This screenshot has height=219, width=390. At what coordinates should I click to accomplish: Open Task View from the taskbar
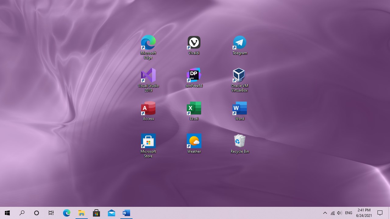(x=51, y=213)
